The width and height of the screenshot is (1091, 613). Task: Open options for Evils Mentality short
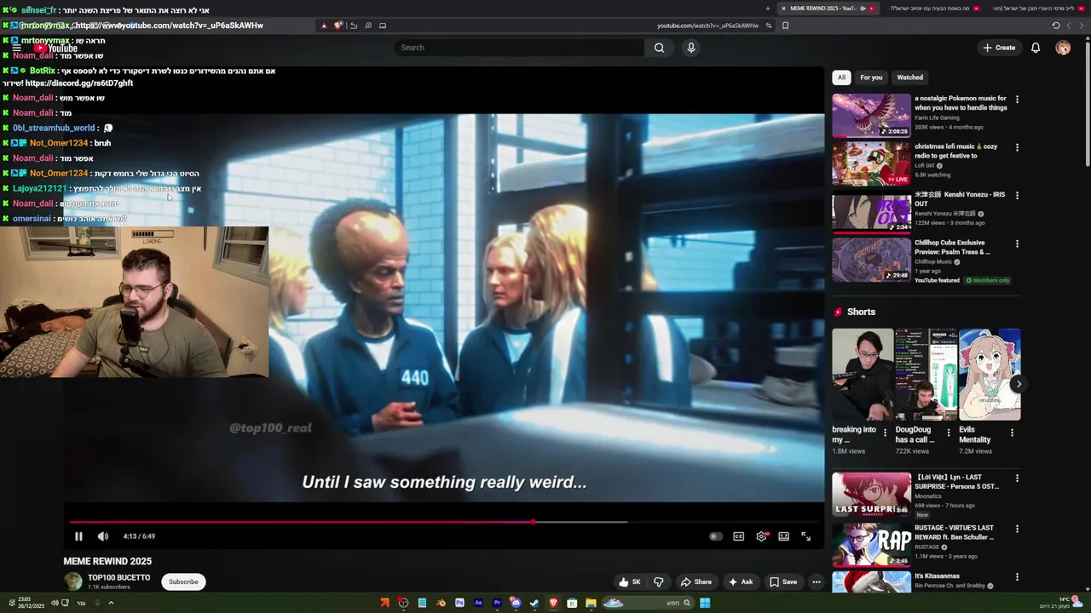[1012, 433]
